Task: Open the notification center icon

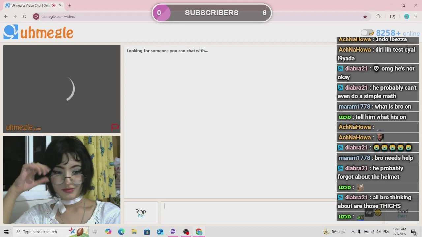Action: (x=414, y=232)
